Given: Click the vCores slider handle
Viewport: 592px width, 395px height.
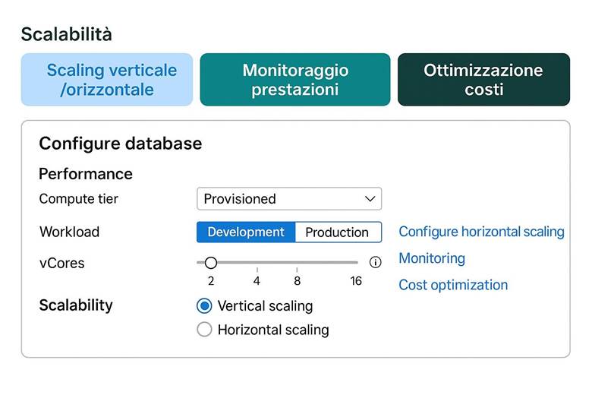Looking at the screenshot, I should tap(211, 263).
